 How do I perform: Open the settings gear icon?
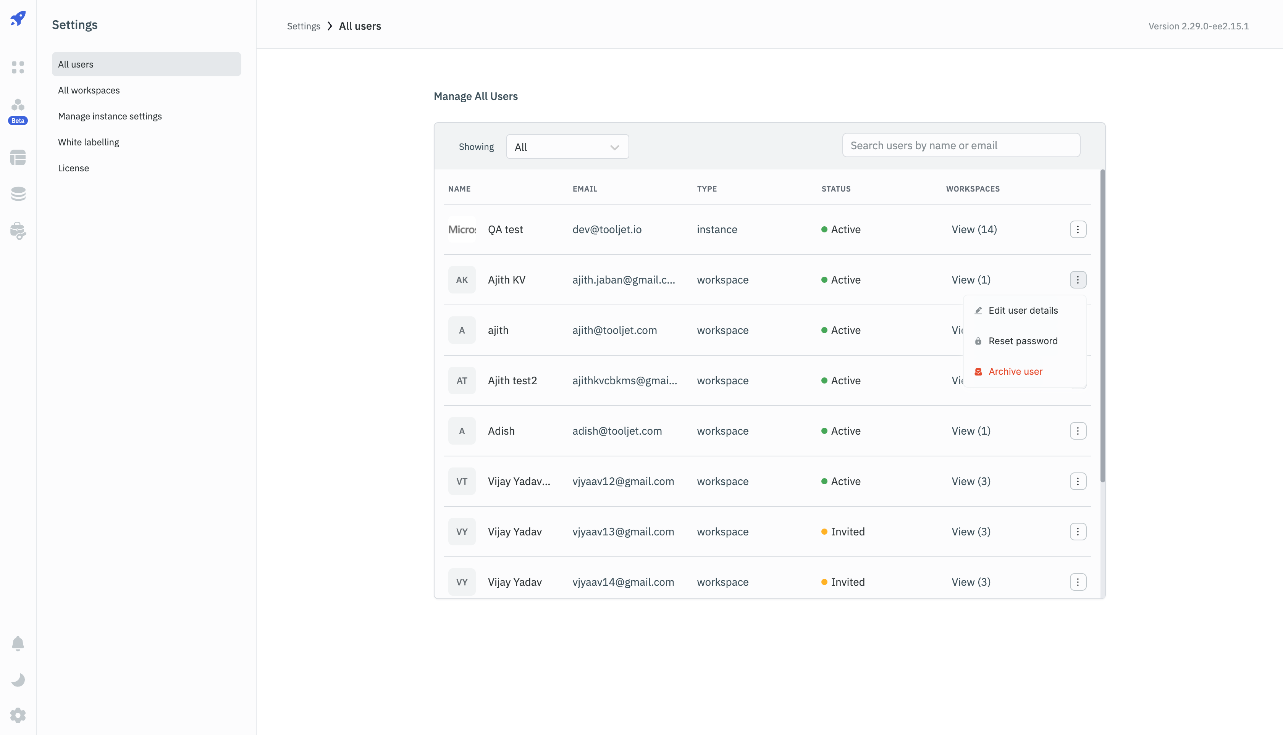18,715
